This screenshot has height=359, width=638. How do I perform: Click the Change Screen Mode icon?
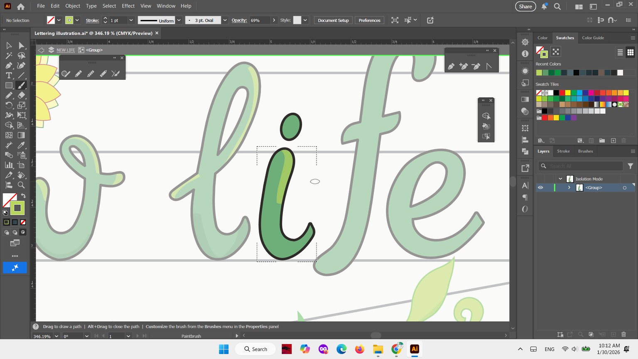[15, 243]
